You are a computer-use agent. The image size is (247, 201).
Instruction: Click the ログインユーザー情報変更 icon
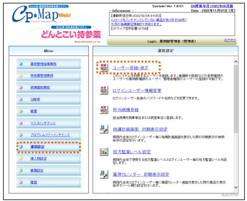104,90
